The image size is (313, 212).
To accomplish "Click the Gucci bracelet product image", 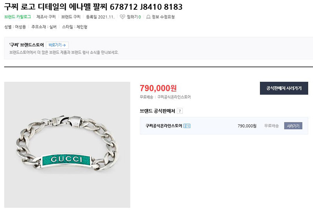I will coord(67,145).
